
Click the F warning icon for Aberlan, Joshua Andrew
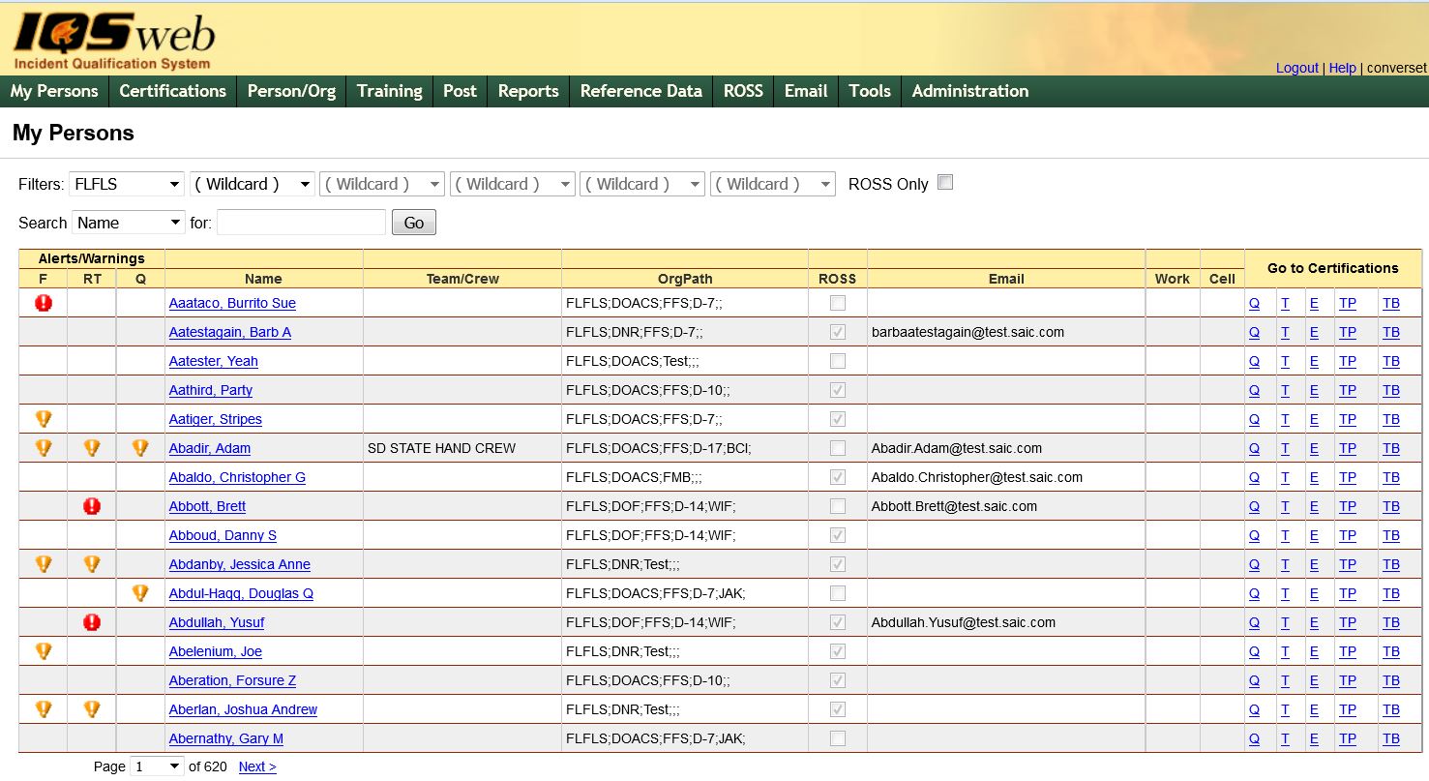44,709
